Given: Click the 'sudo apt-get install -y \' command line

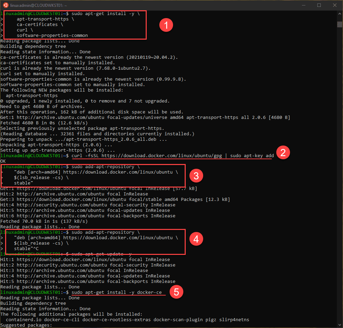Looking at the screenshot, I should (x=105, y=14).
